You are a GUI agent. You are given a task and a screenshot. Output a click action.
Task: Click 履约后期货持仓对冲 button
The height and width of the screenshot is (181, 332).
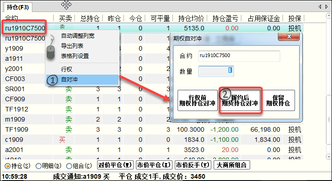click(240, 100)
